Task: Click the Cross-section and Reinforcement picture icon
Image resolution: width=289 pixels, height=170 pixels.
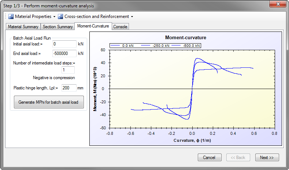Action: pos(60,16)
